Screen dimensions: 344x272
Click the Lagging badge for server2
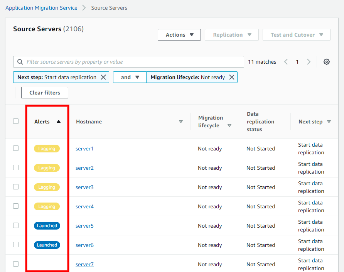coord(47,168)
